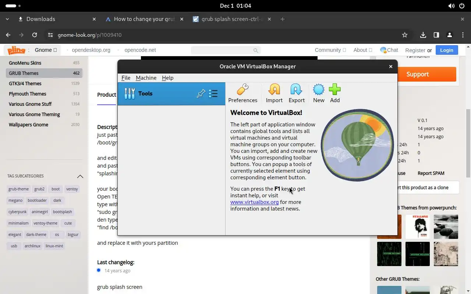Open the Help menu in VirtualBox
This screenshot has width=471, height=294.
pyautogui.click(x=167, y=78)
